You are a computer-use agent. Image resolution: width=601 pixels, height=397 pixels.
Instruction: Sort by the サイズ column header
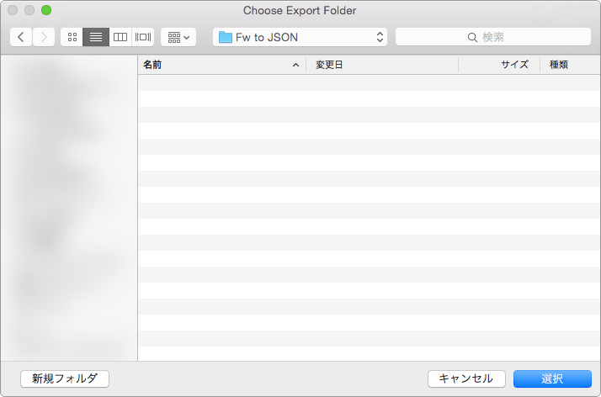point(499,65)
